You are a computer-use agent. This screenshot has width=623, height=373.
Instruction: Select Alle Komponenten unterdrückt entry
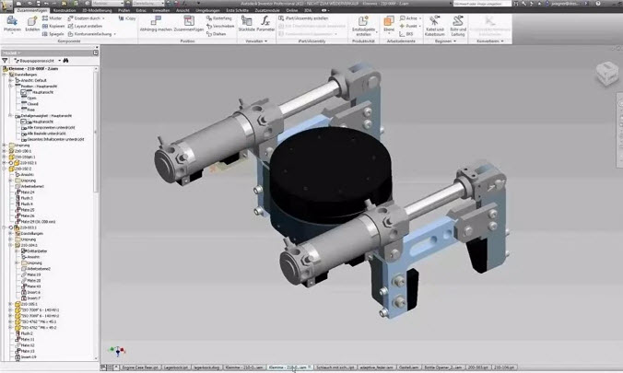[51, 127]
